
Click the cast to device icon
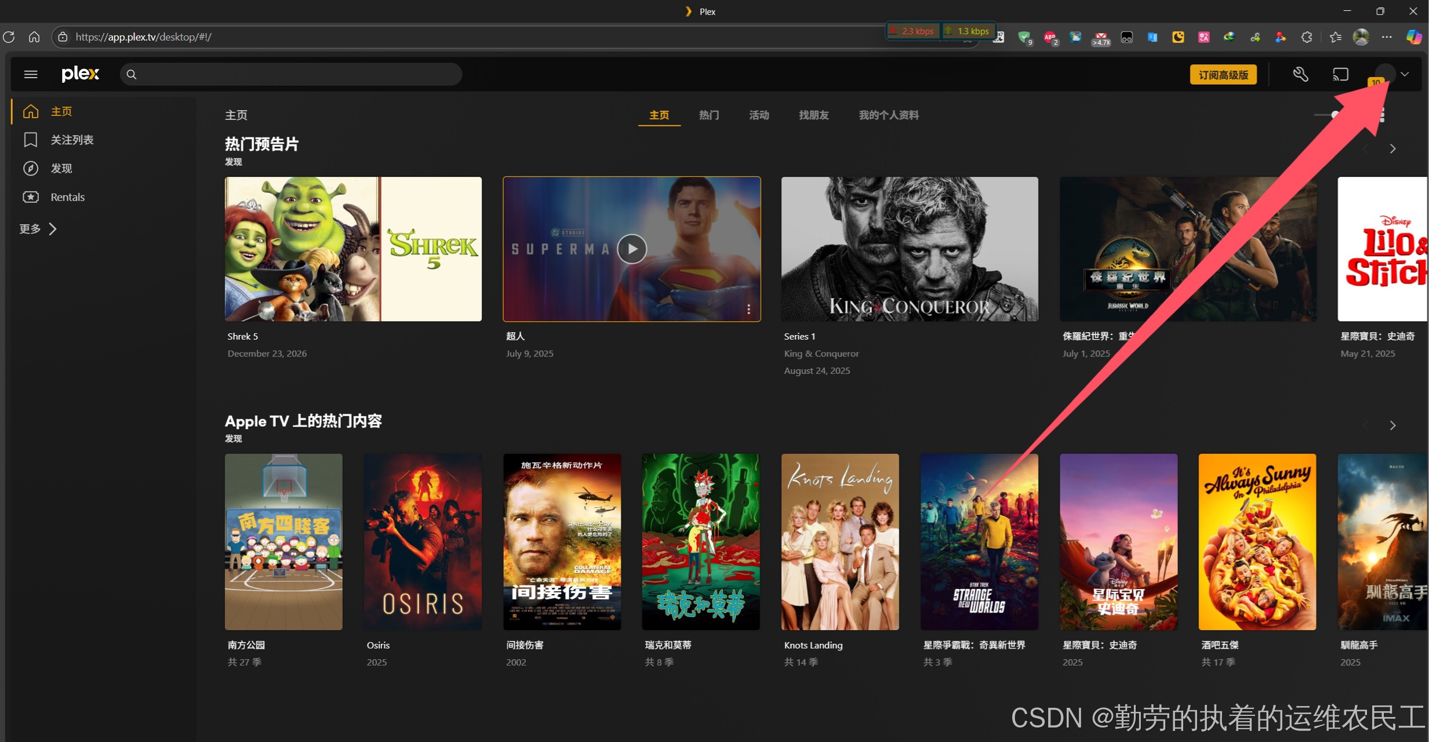pos(1340,74)
